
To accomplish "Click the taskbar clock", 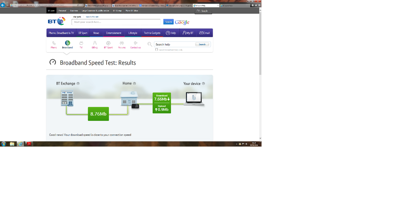I will [254, 144].
